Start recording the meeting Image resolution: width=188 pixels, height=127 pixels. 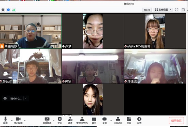tap(104, 121)
